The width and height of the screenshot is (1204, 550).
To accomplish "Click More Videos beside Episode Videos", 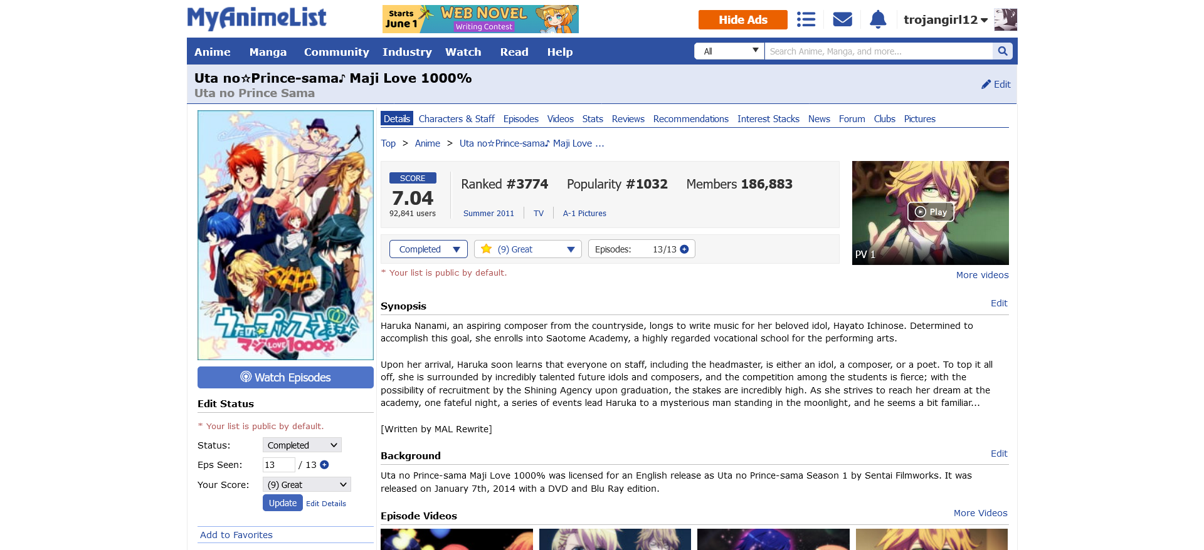I will tap(981, 513).
